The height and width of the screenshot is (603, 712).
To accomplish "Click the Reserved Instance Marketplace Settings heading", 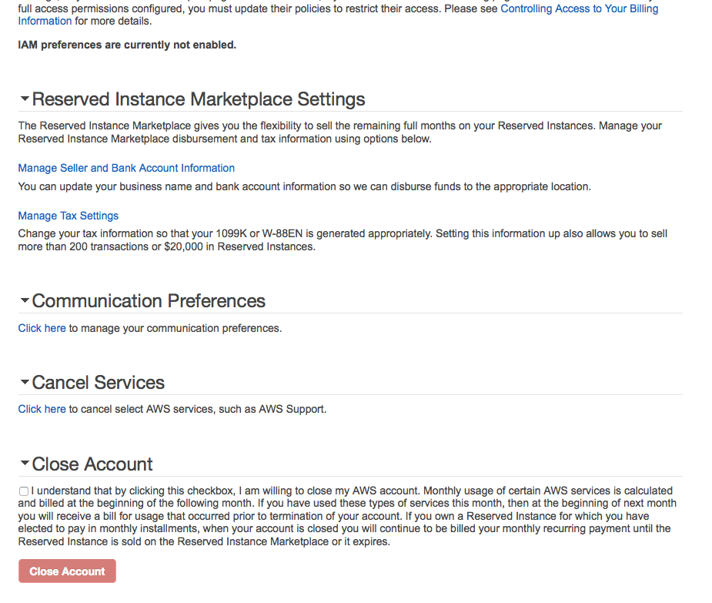I will 199,99.
